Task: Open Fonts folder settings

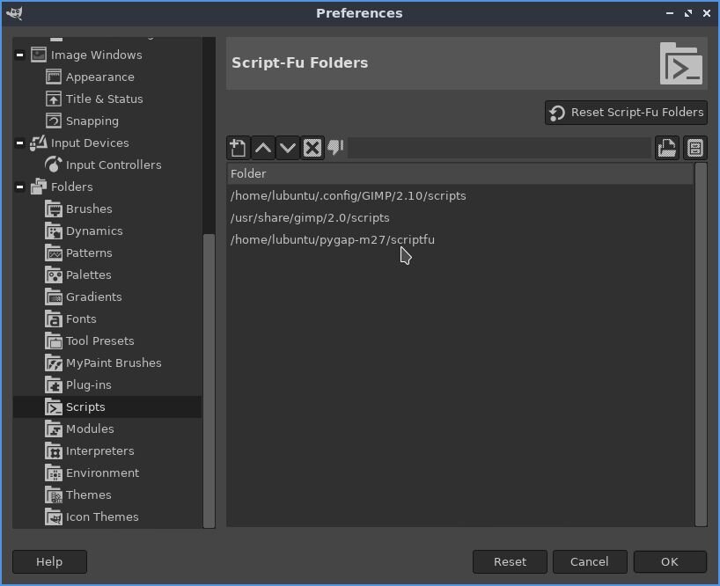Action: [81, 319]
